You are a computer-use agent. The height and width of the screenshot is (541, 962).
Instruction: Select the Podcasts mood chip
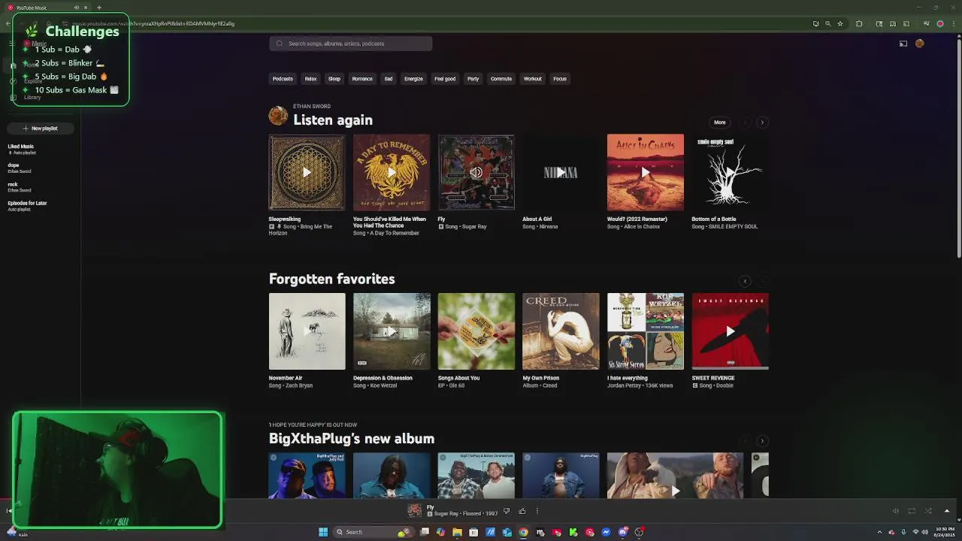tap(283, 79)
